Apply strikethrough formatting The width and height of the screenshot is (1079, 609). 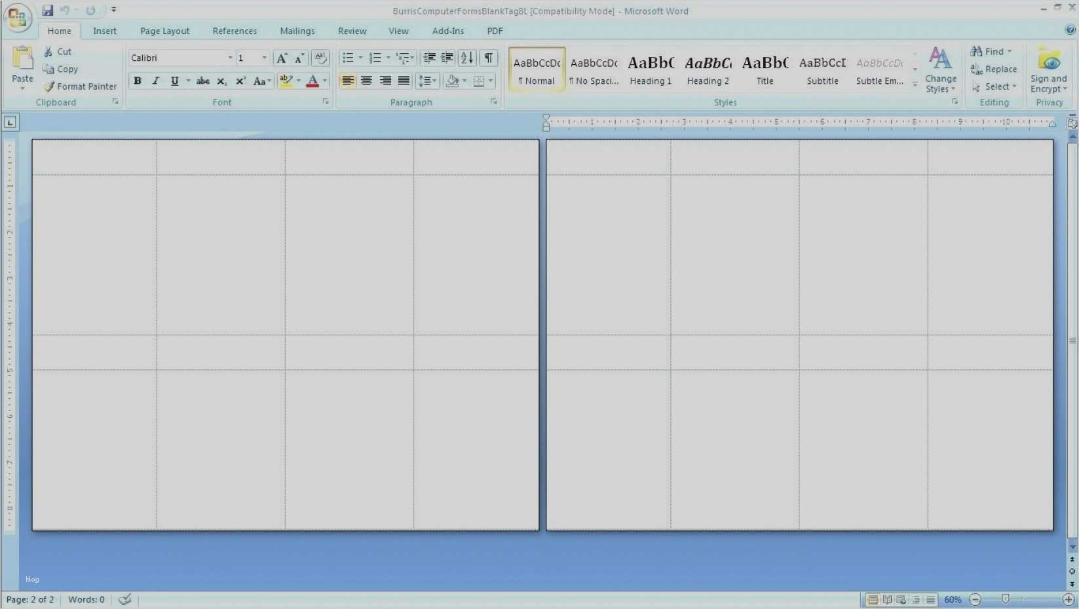click(203, 81)
